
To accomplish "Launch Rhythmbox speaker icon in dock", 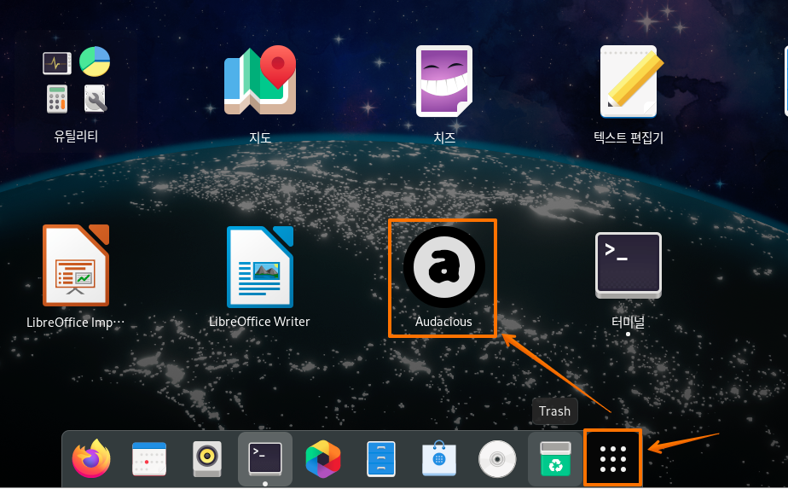I will click(x=207, y=459).
